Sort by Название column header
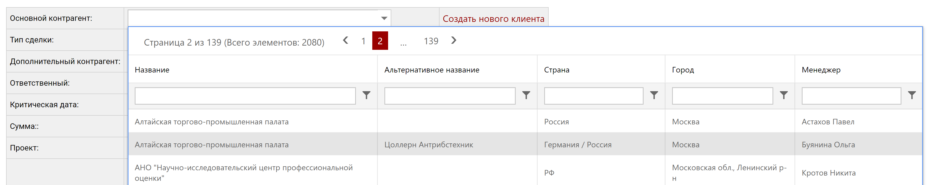 click(x=152, y=70)
